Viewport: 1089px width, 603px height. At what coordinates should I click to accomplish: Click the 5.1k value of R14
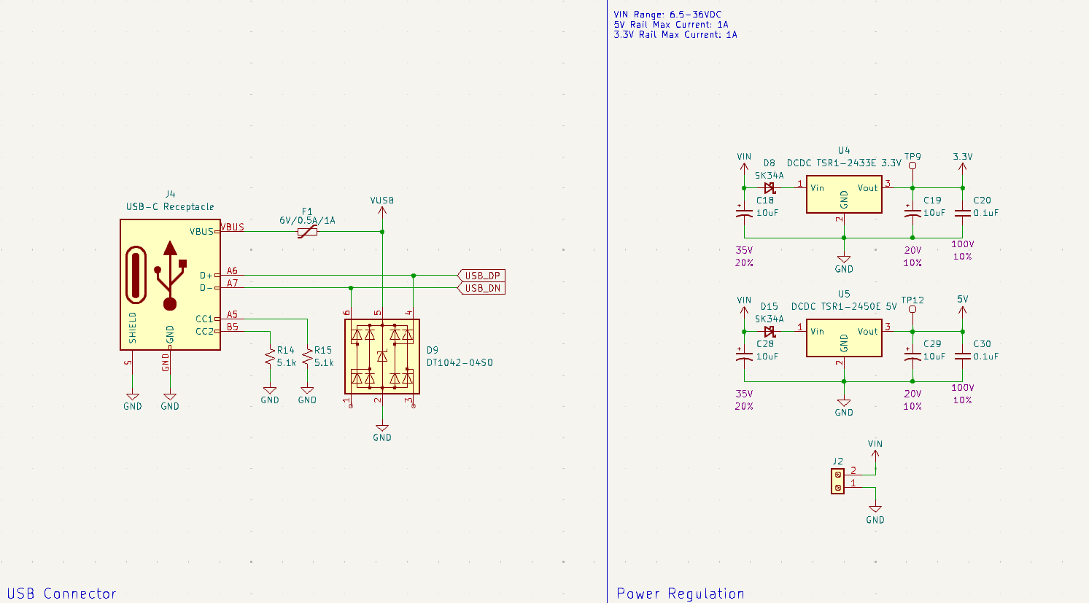click(286, 362)
